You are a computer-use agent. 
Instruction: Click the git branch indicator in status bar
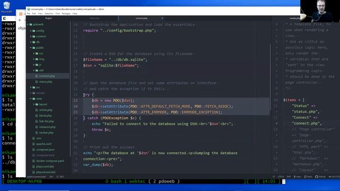coord(297,177)
